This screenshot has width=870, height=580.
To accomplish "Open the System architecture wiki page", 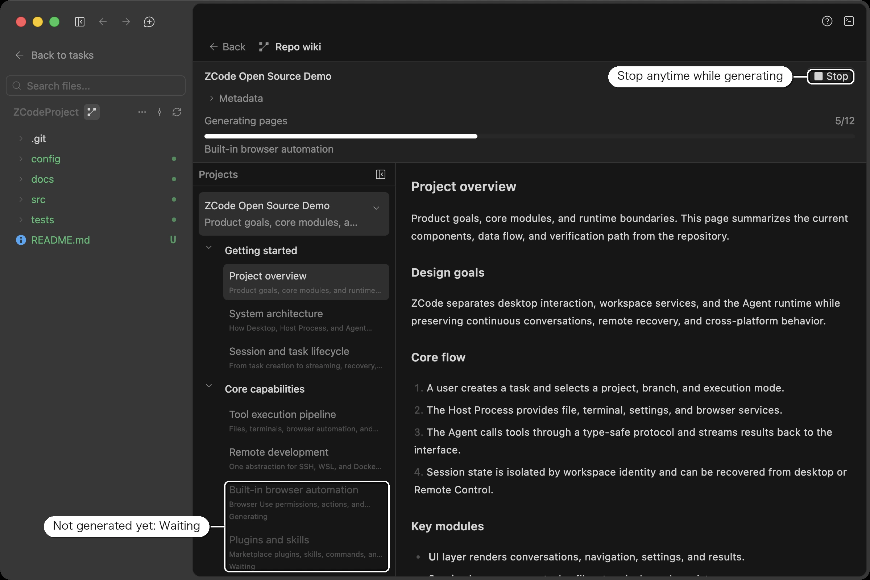I will click(306, 320).
